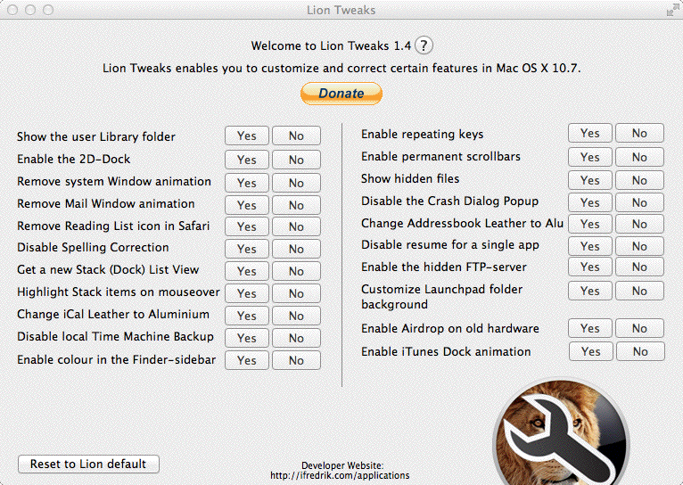Click the Donate button

[341, 94]
